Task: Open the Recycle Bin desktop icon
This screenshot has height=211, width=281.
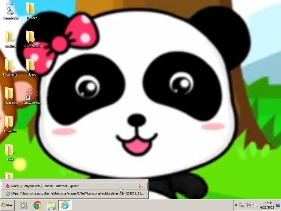Action: click(x=10, y=11)
